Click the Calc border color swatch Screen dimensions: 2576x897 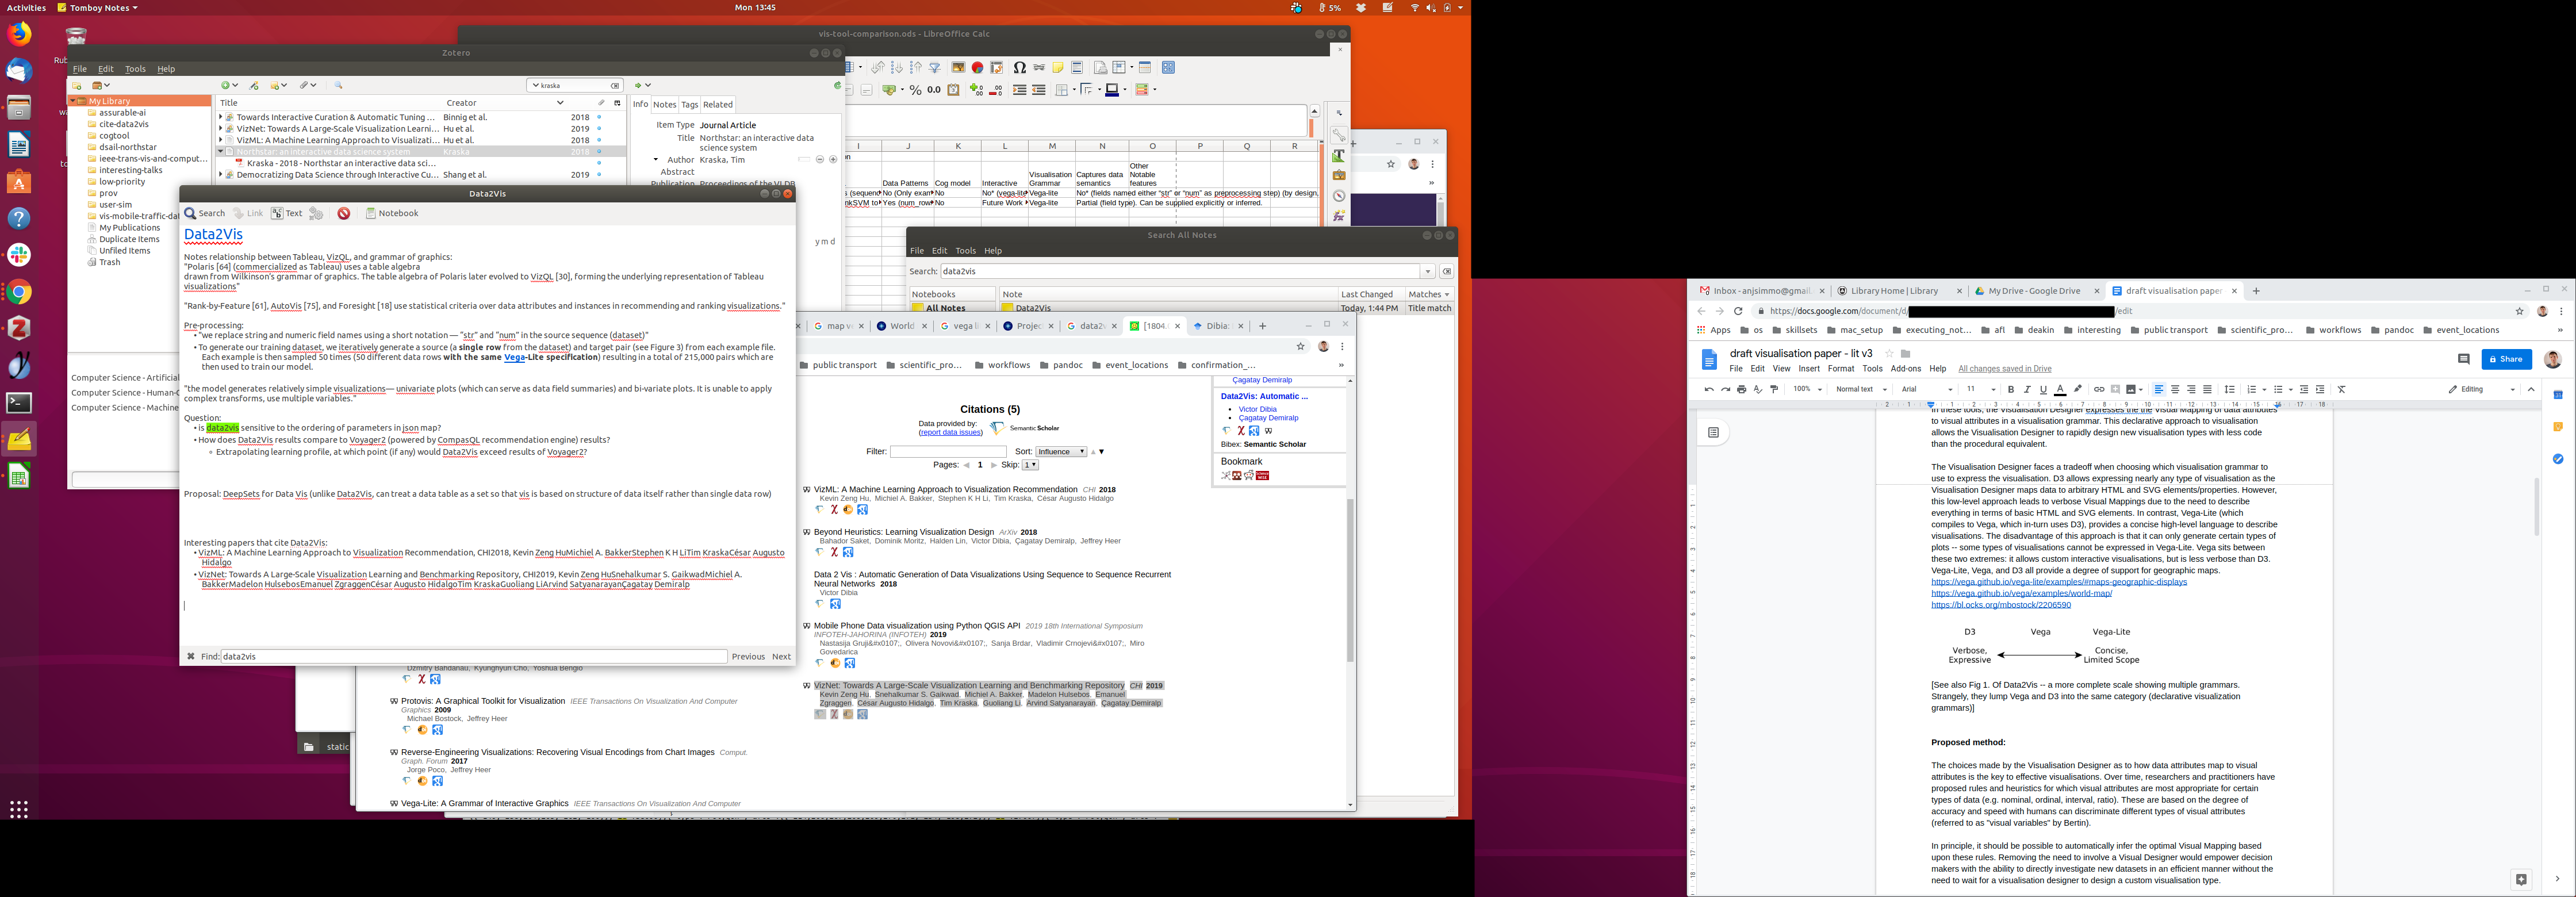click(x=1111, y=90)
